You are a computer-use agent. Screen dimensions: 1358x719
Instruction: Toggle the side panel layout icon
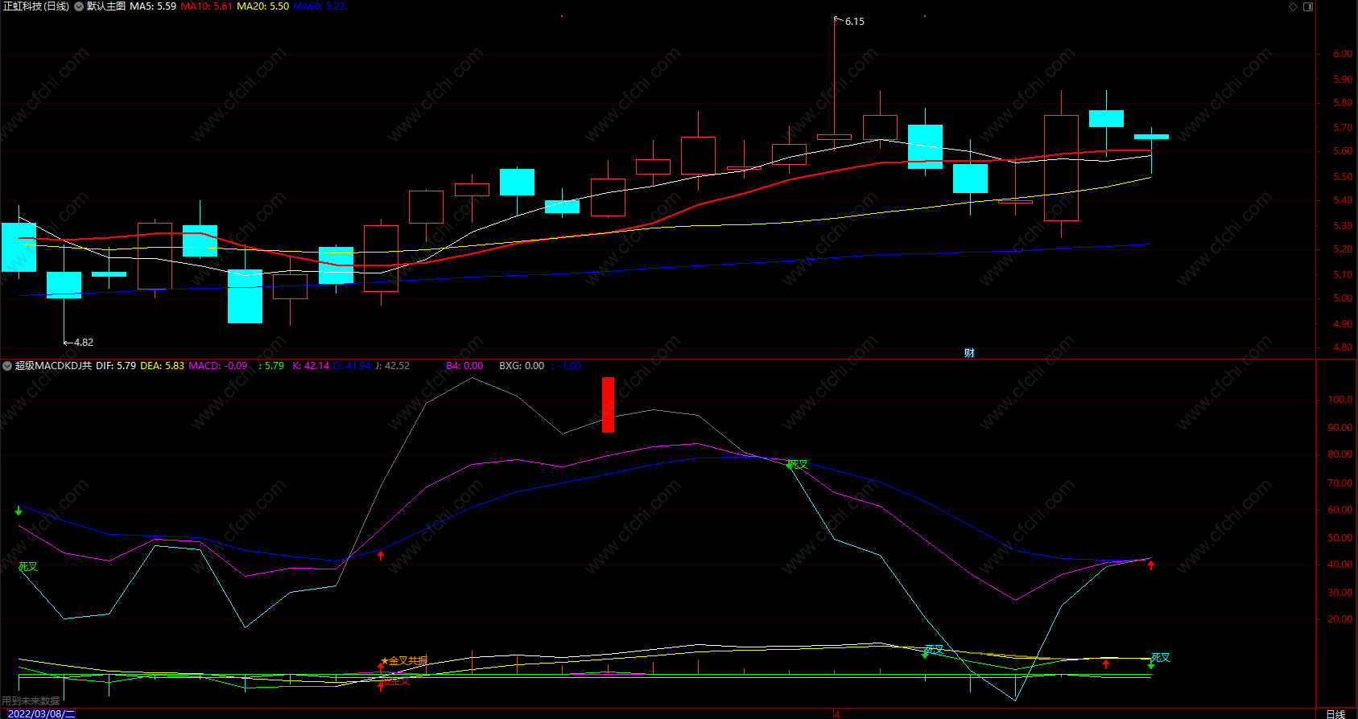(x=1308, y=6)
